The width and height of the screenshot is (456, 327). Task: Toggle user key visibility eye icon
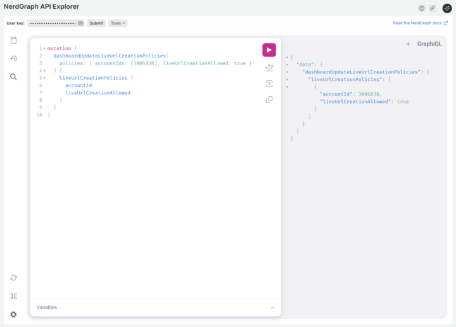point(80,23)
